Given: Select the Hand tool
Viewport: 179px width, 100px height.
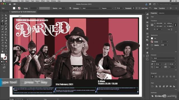Looking at the screenshot, I should pyautogui.click(x=3, y=51).
